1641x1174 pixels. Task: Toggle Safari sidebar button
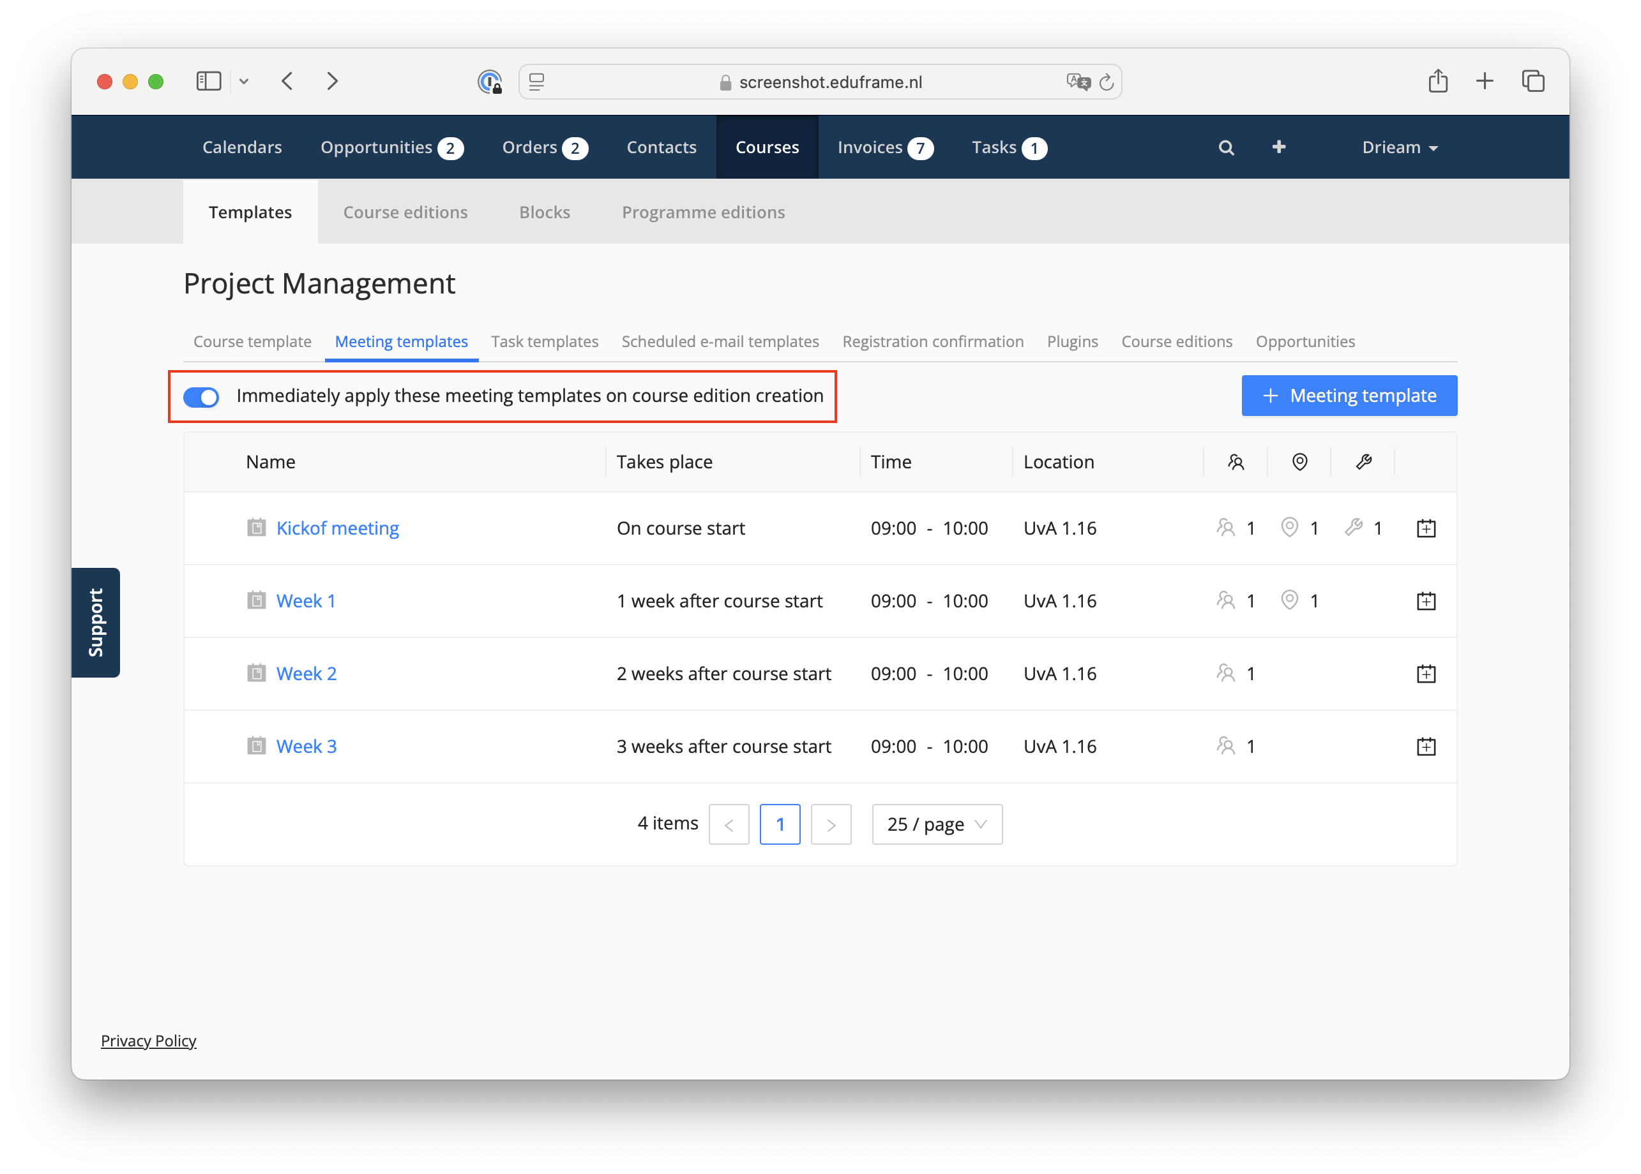pyautogui.click(x=208, y=81)
